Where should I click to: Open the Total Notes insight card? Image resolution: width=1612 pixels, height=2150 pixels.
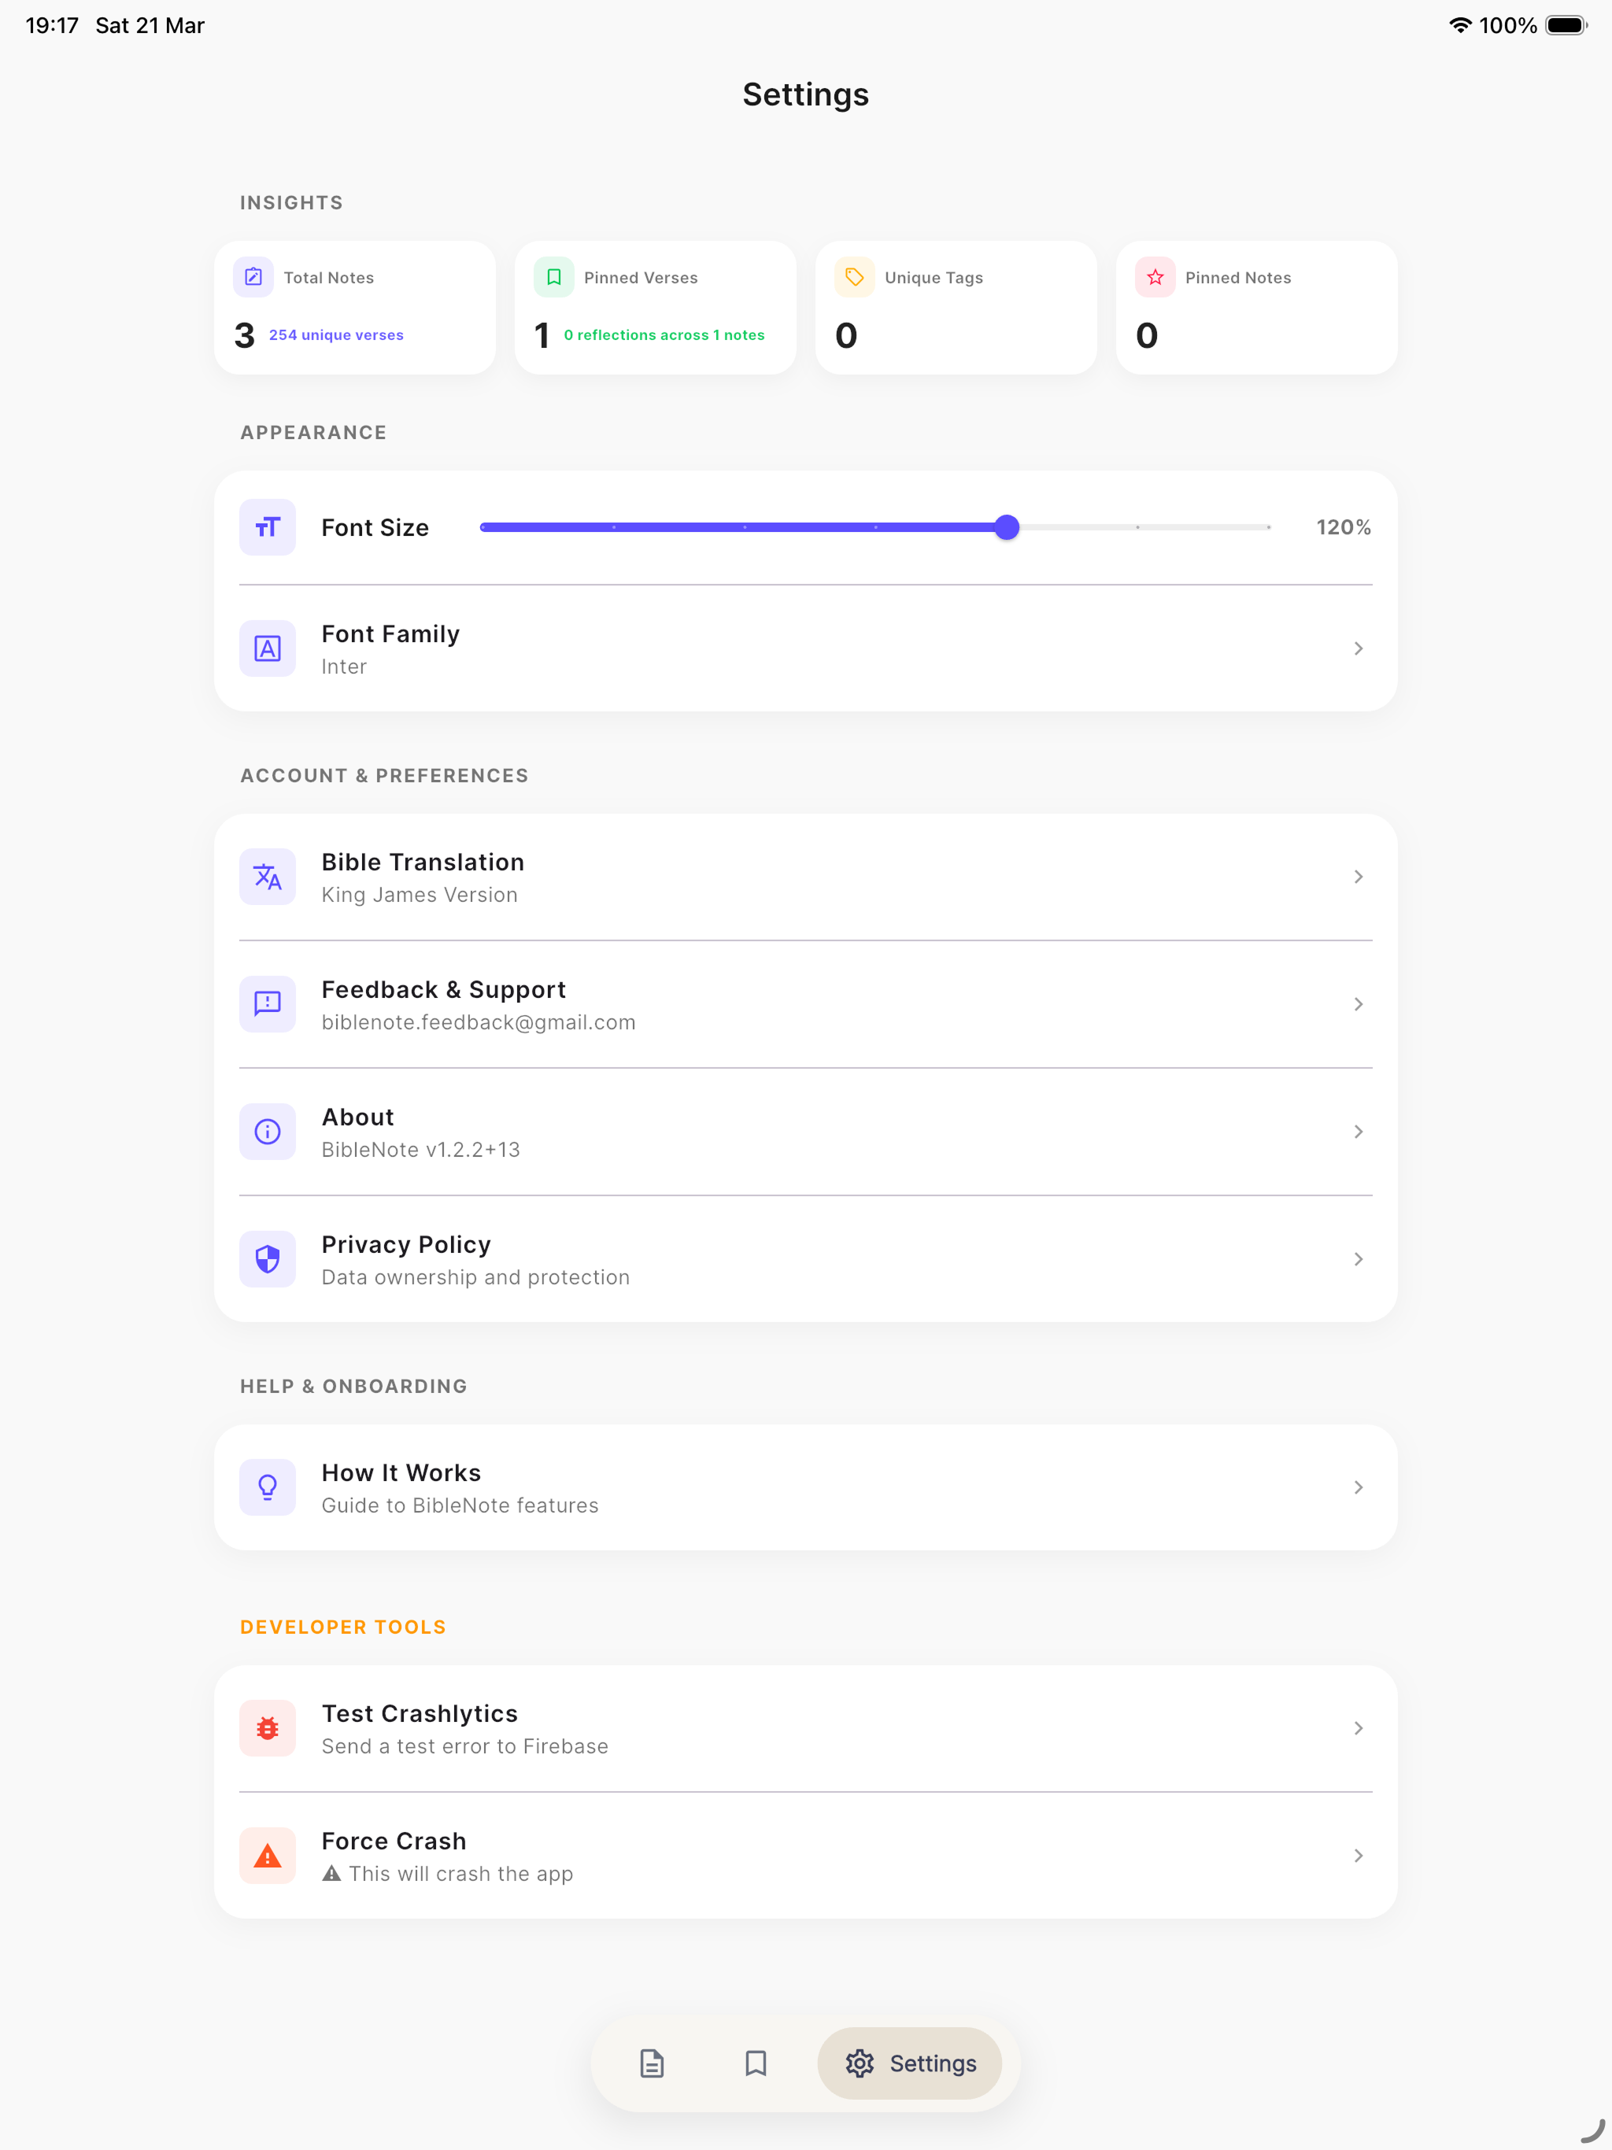coord(355,307)
